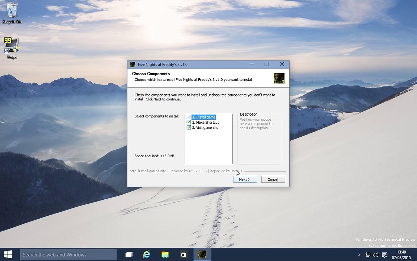Click the Description box text
The height and width of the screenshot is (261, 417).
click(256, 124)
